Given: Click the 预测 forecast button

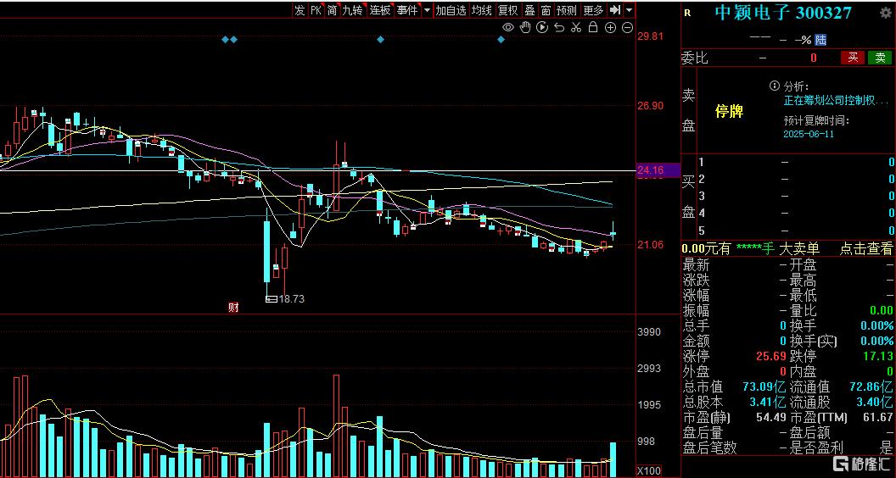Looking at the screenshot, I should pos(567,9).
